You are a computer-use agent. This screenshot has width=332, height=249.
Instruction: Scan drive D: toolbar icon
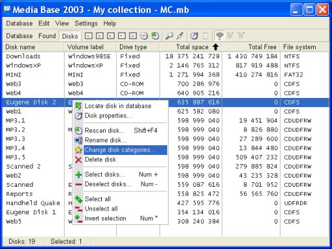click(x=100, y=36)
